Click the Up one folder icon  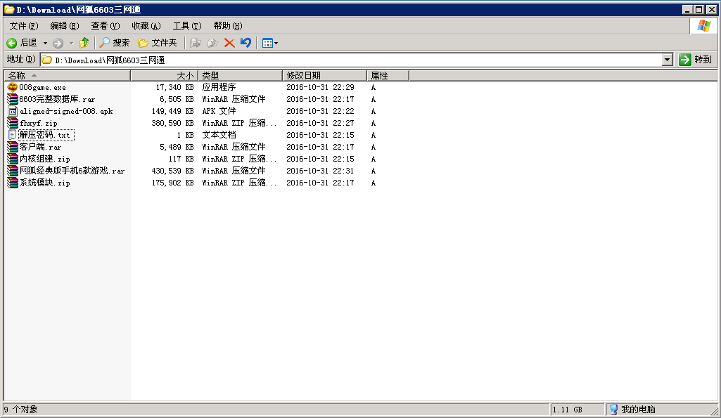(84, 43)
